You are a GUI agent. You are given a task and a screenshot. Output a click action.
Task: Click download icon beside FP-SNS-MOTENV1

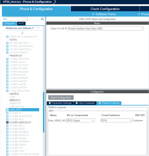tap(7, 43)
